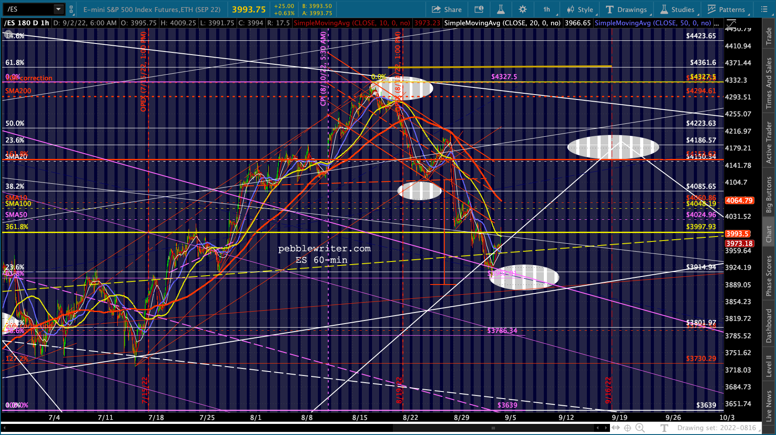
Task: Click the 3993.5 price bubble on axis
Action: (x=737, y=234)
